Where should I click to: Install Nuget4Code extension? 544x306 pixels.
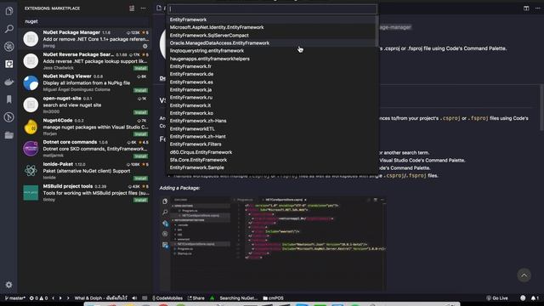140,134
